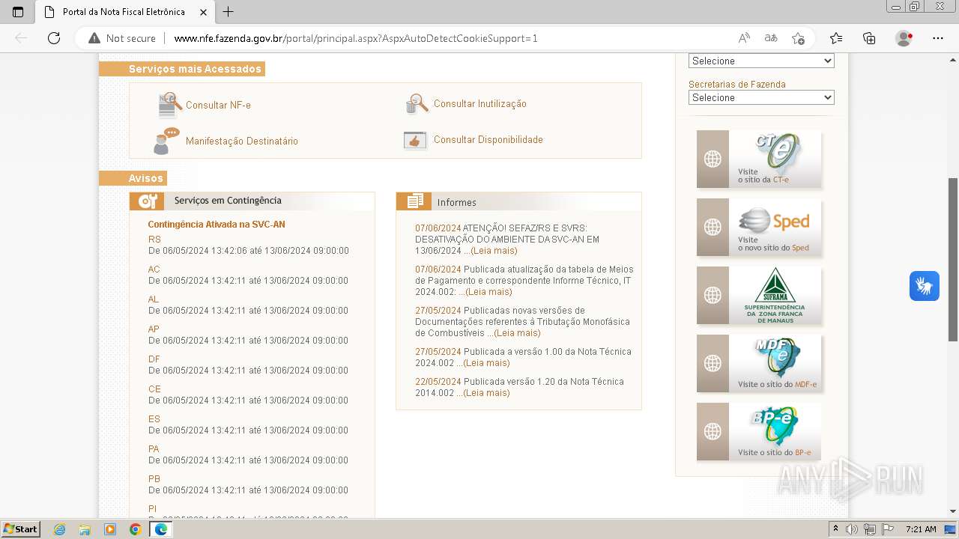Click the browser profile avatar
This screenshot has height=539, width=959.
[x=904, y=38]
